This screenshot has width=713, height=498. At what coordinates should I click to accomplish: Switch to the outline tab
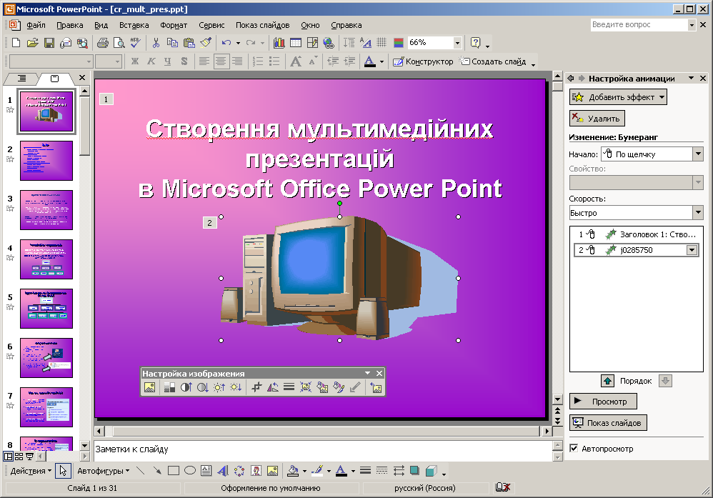click(x=21, y=78)
